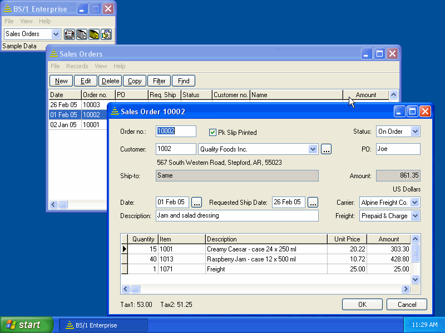
Task: Click the Order no. column header
Action: [x=98, y=95]
